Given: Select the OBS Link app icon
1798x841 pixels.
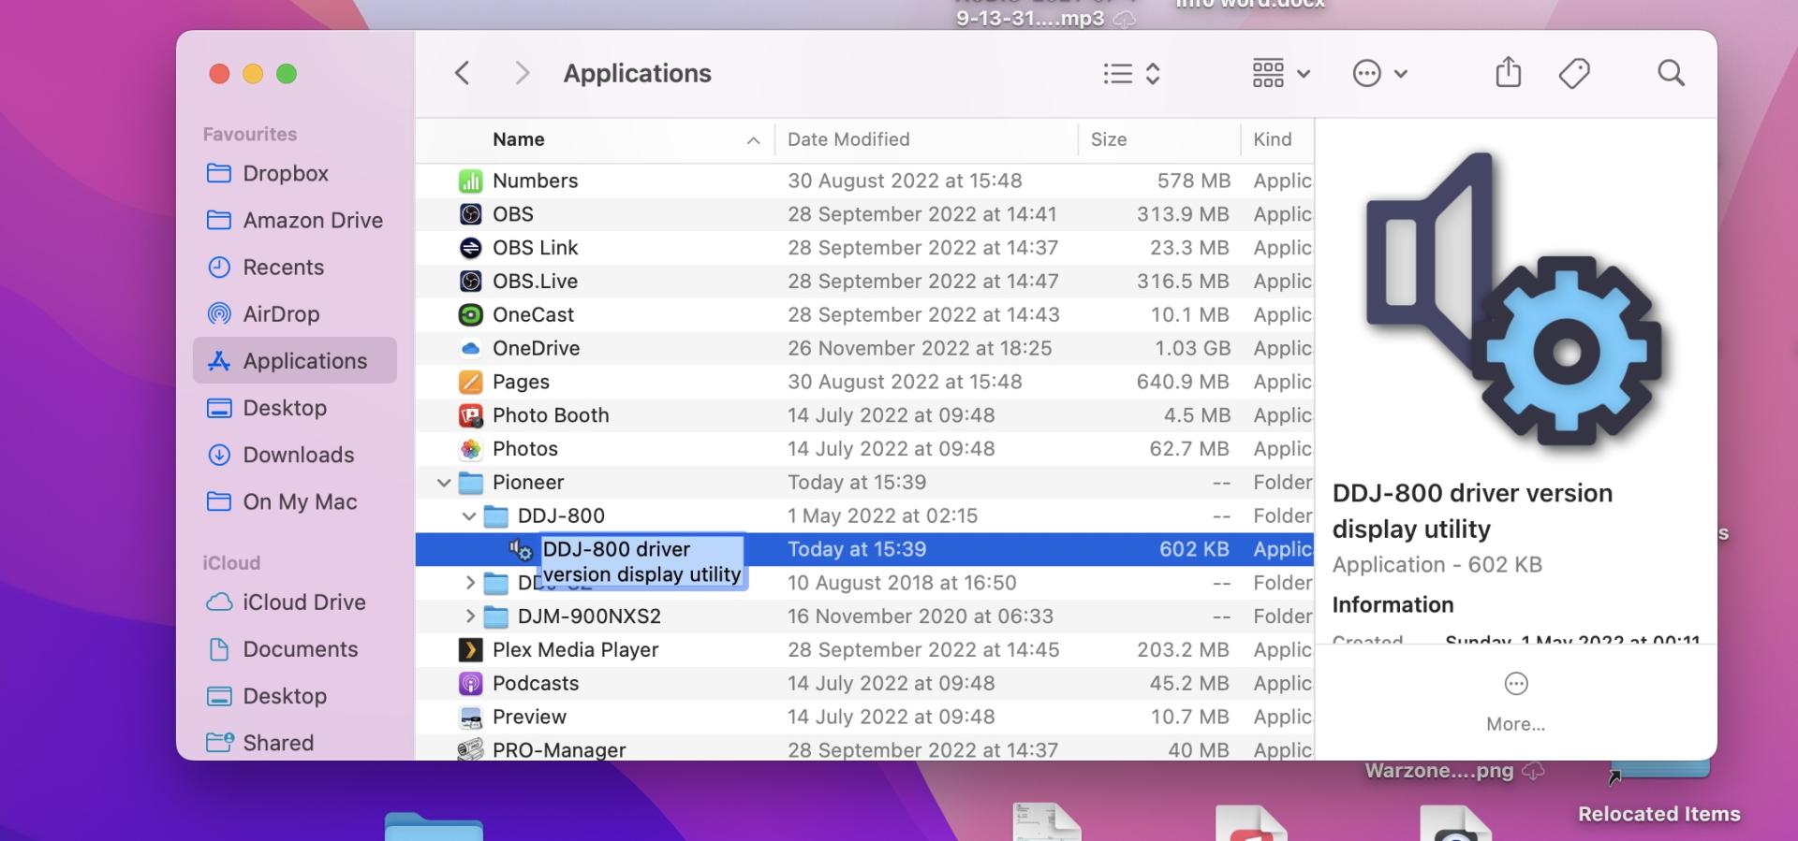Looking at the screenshot, I should point(470,248).
